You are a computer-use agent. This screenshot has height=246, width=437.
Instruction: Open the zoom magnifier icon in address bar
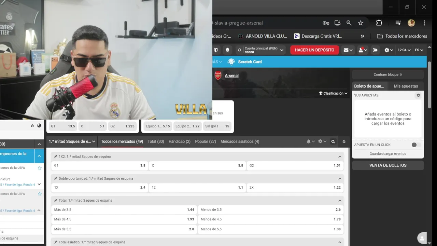pyautogui.click(x=349, y=23)
